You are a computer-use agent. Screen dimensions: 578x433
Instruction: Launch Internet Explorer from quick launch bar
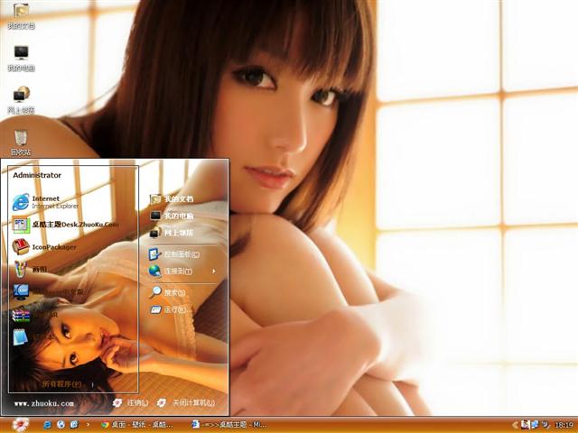pyautogui.click(x=48, y=425)
